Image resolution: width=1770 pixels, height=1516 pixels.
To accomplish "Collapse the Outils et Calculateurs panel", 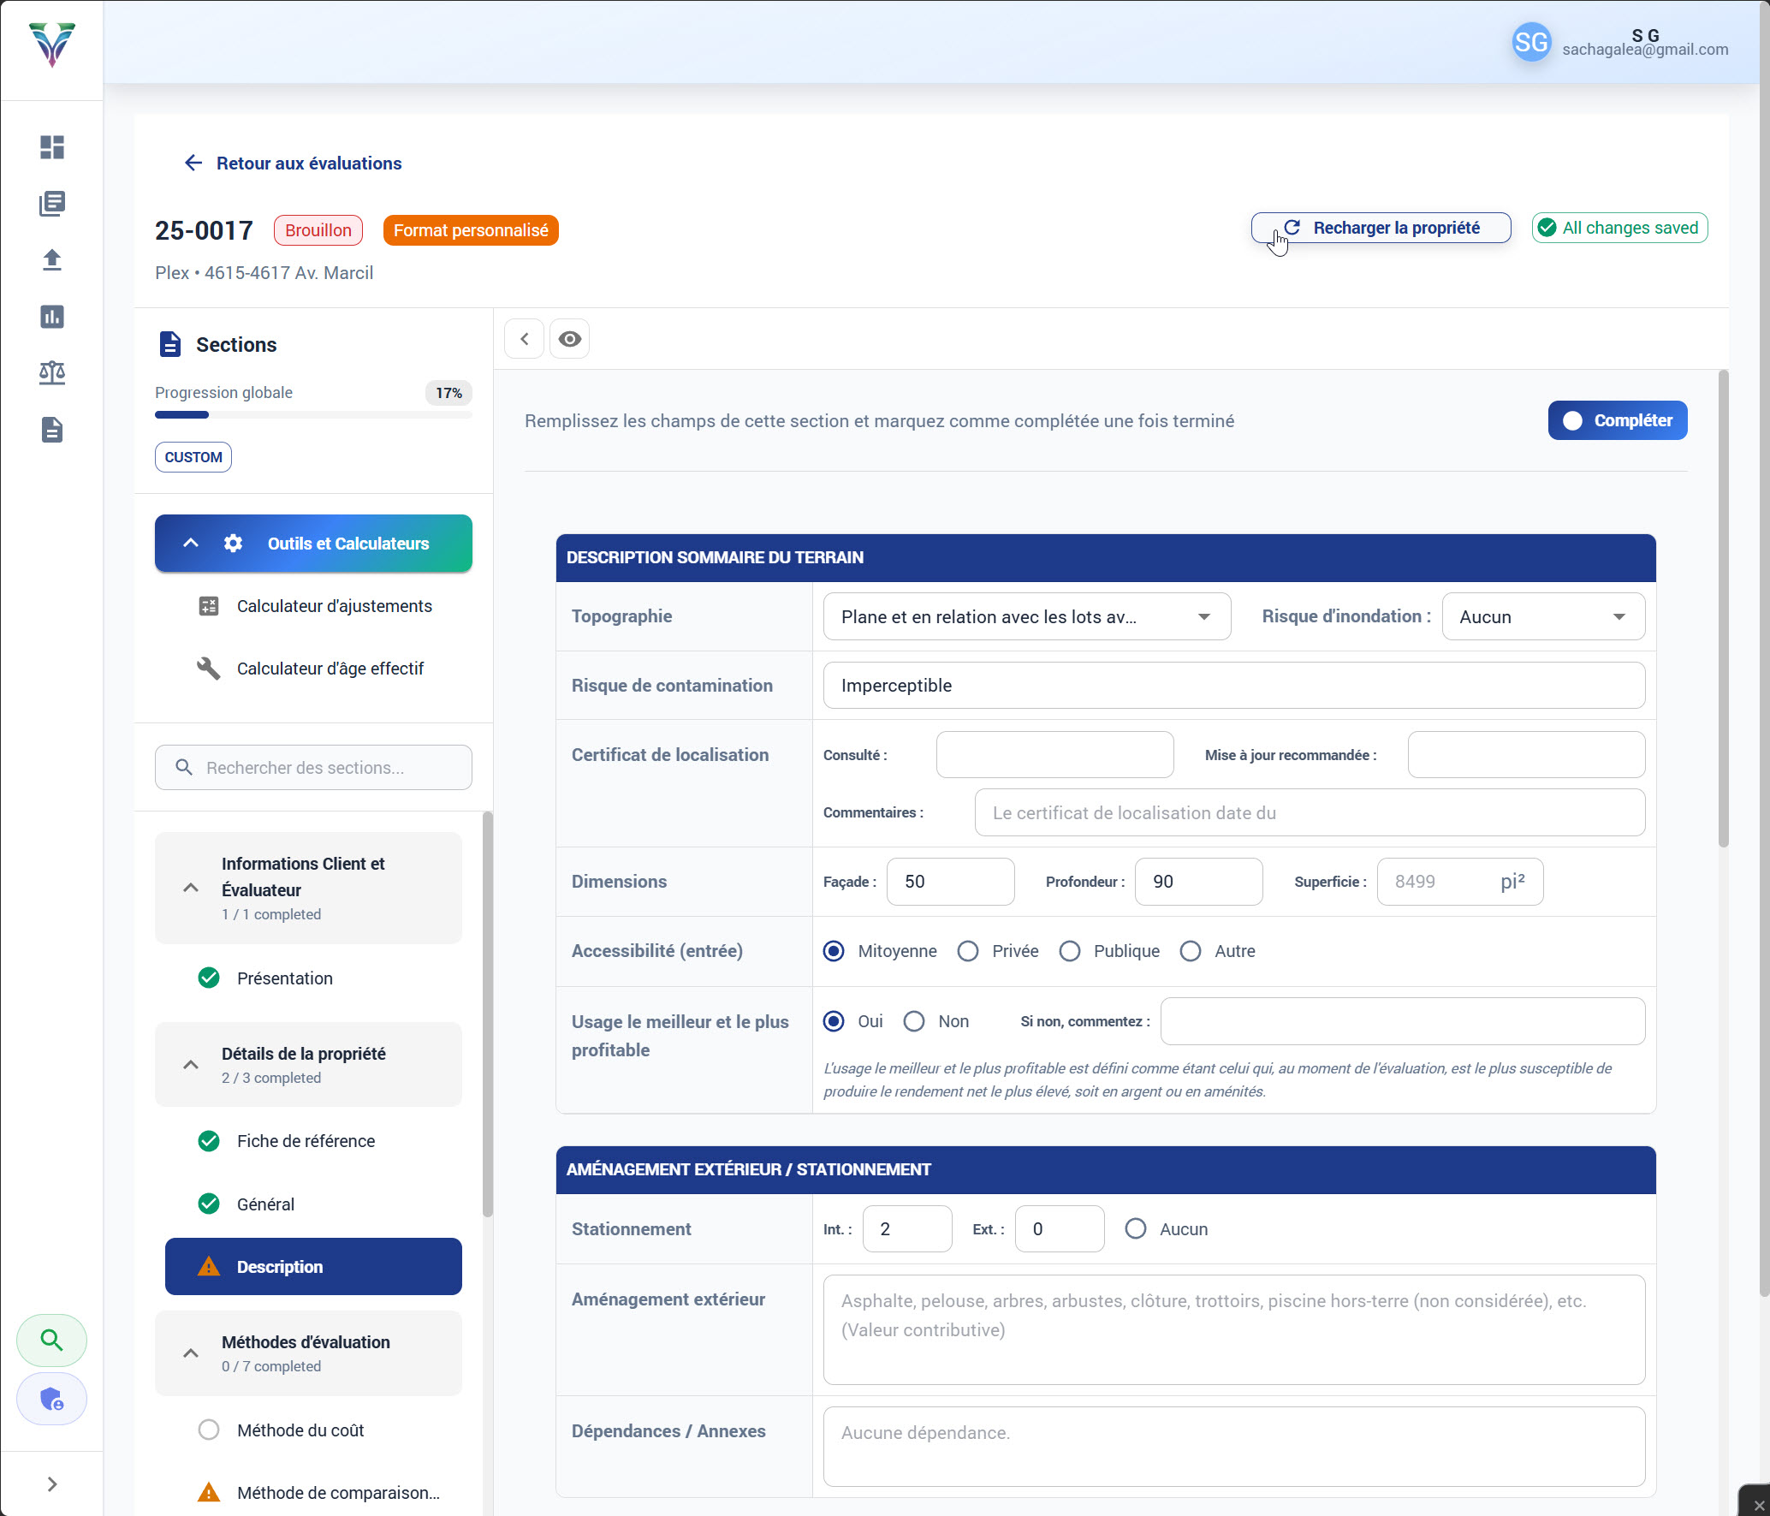I will click(x=191, y=544).
